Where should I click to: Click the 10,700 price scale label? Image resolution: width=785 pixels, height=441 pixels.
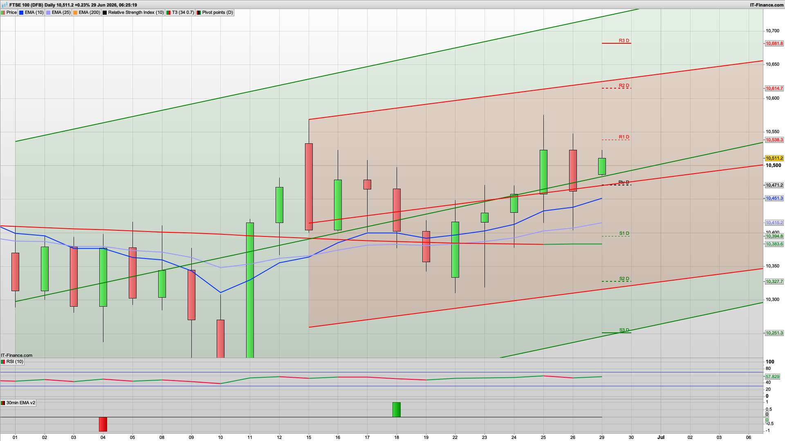772,31
